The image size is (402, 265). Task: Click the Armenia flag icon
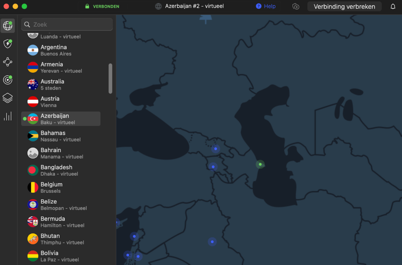click(33, 67)
